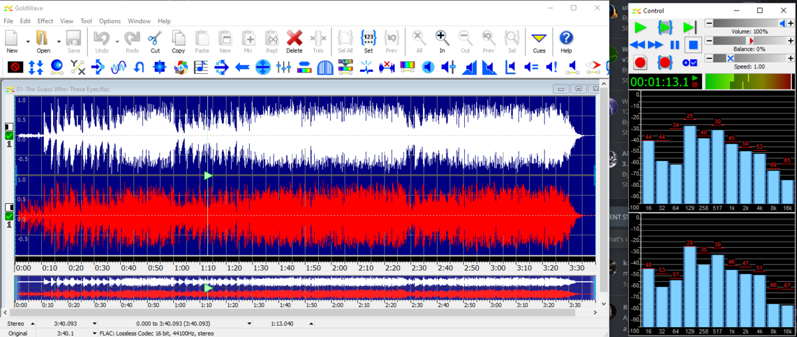The width and height of the screenshot is (797, 337).
Task: Open the File menu
Action: pyautogui.click(x=9, y=21)
